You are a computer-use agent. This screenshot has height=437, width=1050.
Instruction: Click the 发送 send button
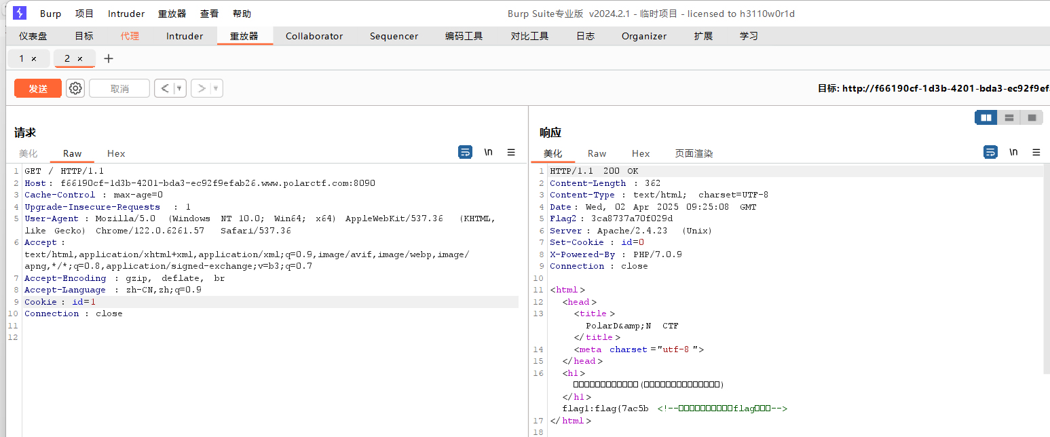click(x=38, y=88)
